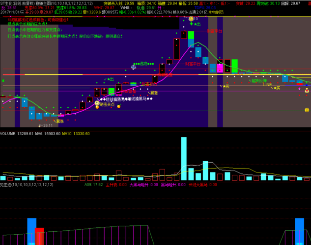Screen dimensions: 311x245
Task: Click the tallest cyan volume bar
Action: point(184,159)
